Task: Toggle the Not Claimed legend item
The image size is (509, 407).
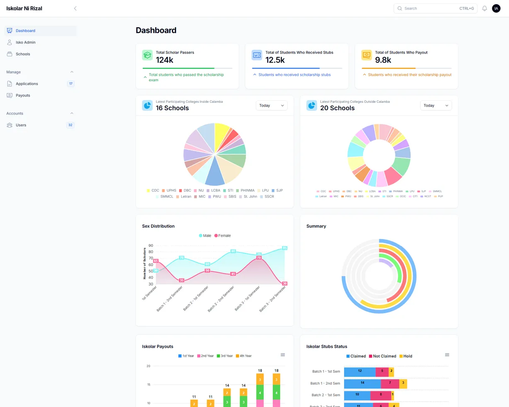Action: [x=383, y=356]
